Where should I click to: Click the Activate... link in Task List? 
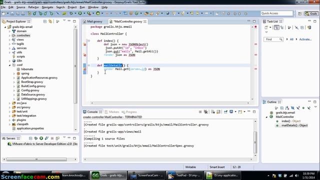click(305, 39)
